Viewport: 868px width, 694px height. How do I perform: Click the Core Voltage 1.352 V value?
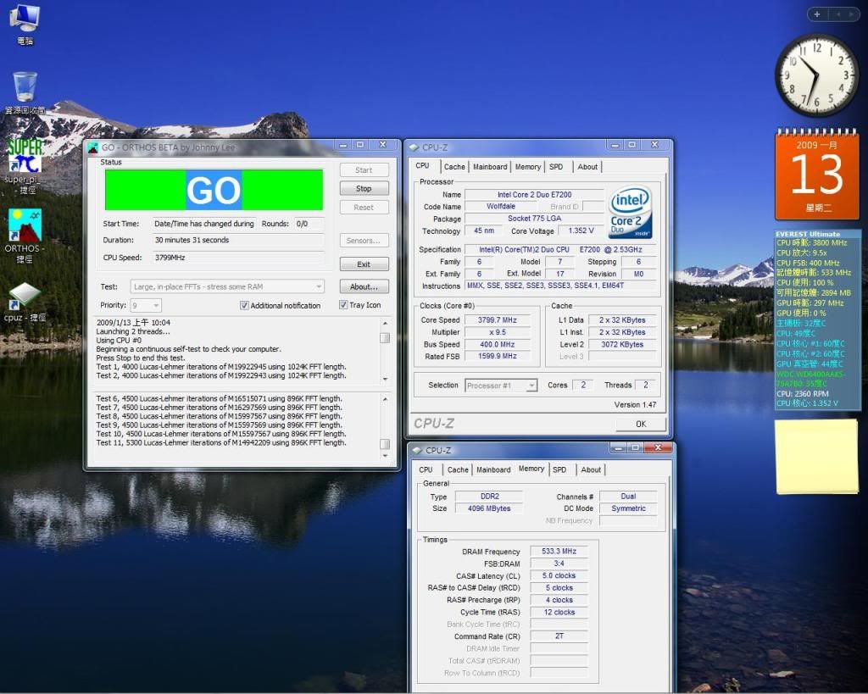coord(581,230)
